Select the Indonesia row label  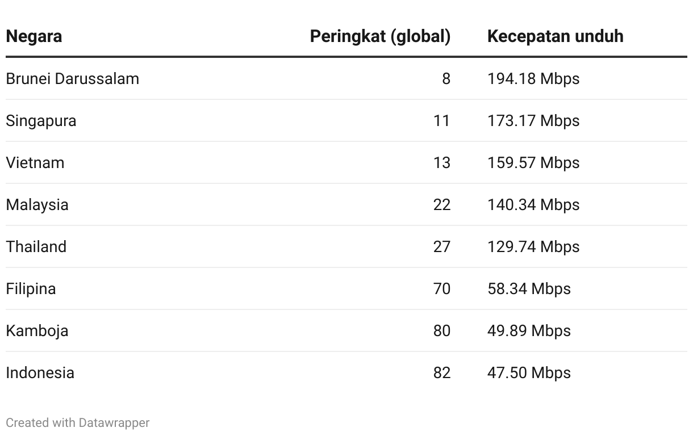(40, 373)
